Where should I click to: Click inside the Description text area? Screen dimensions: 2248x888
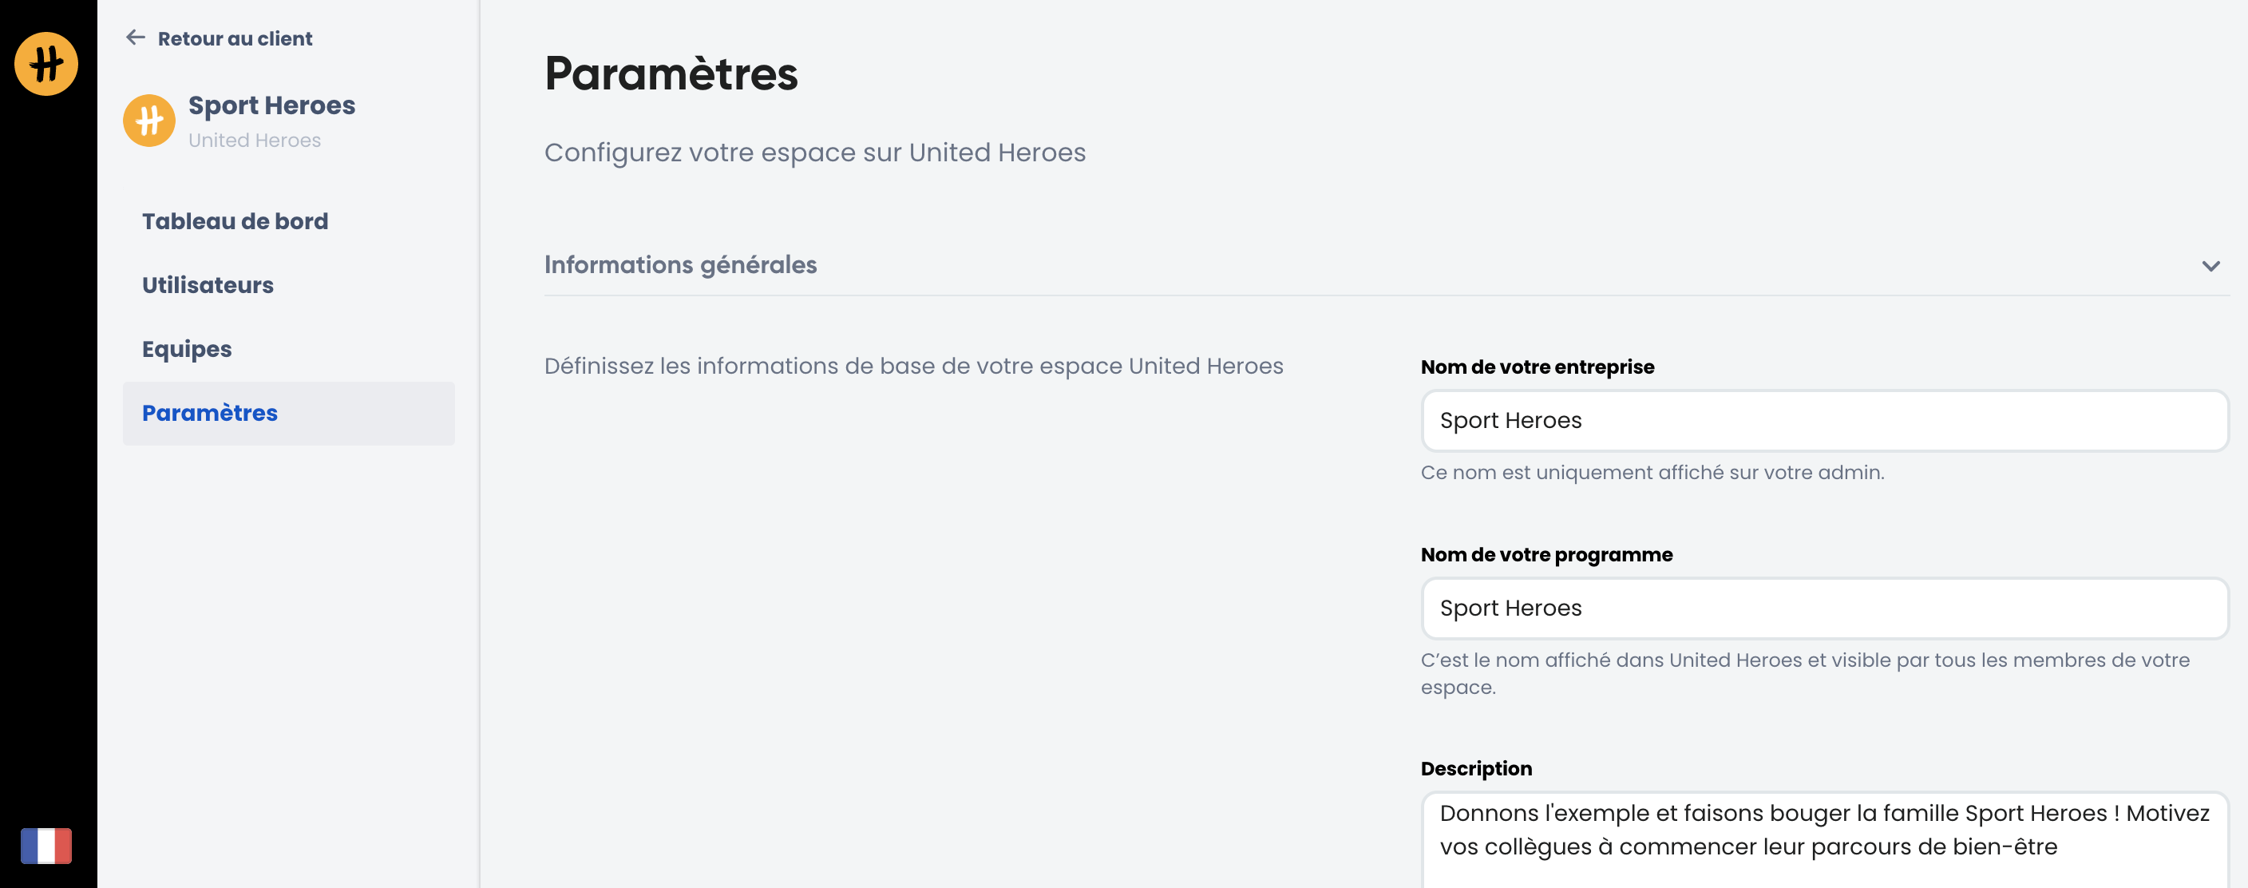pyautogui.click(x=1824, y=838)
